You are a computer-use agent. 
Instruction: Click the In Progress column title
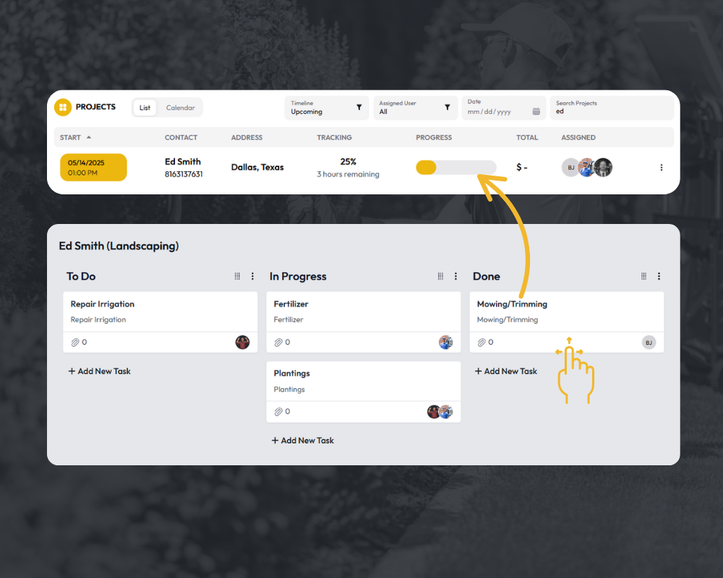[x=298, y=276]
